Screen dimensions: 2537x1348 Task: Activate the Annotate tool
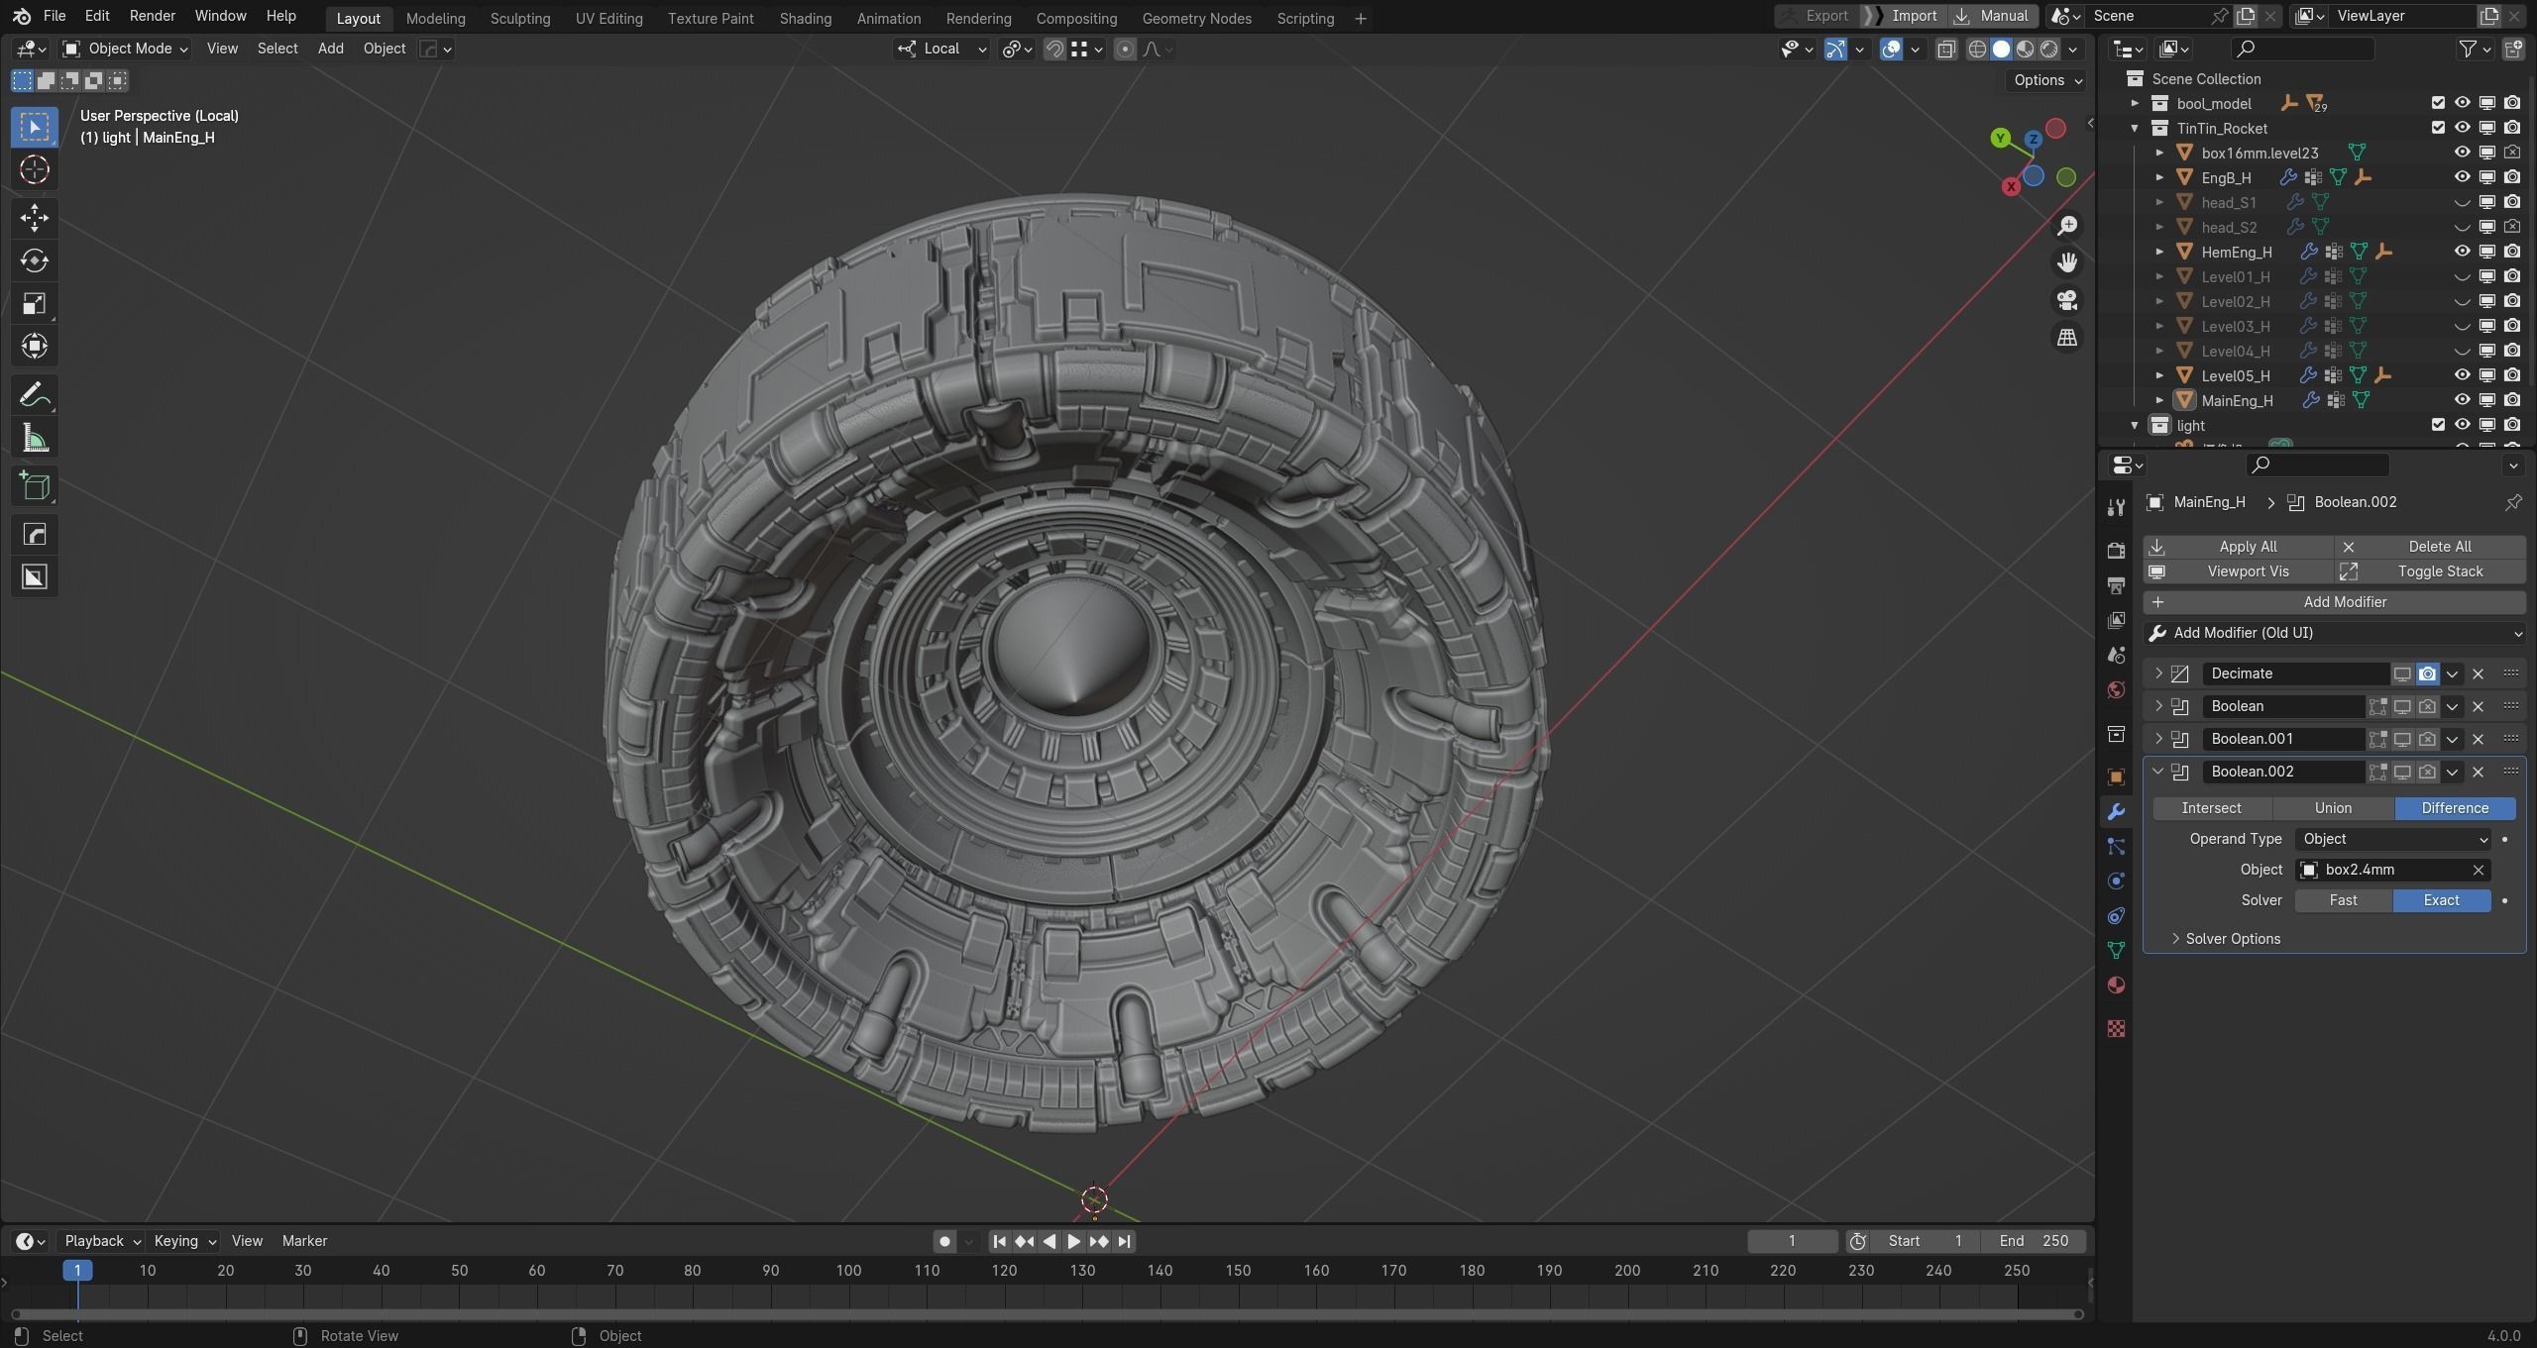(x=35, y=395)
